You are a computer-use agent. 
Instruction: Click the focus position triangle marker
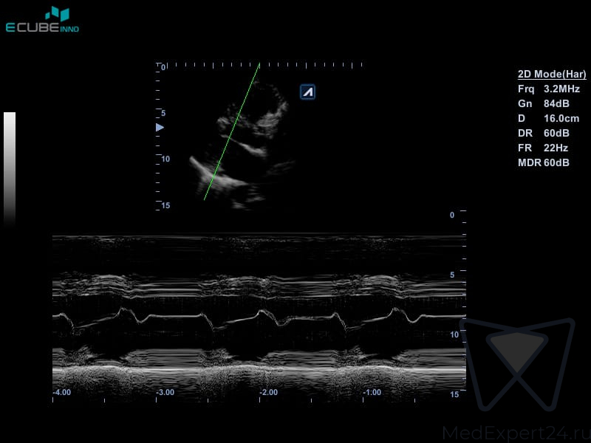click(x=160, y=128)
